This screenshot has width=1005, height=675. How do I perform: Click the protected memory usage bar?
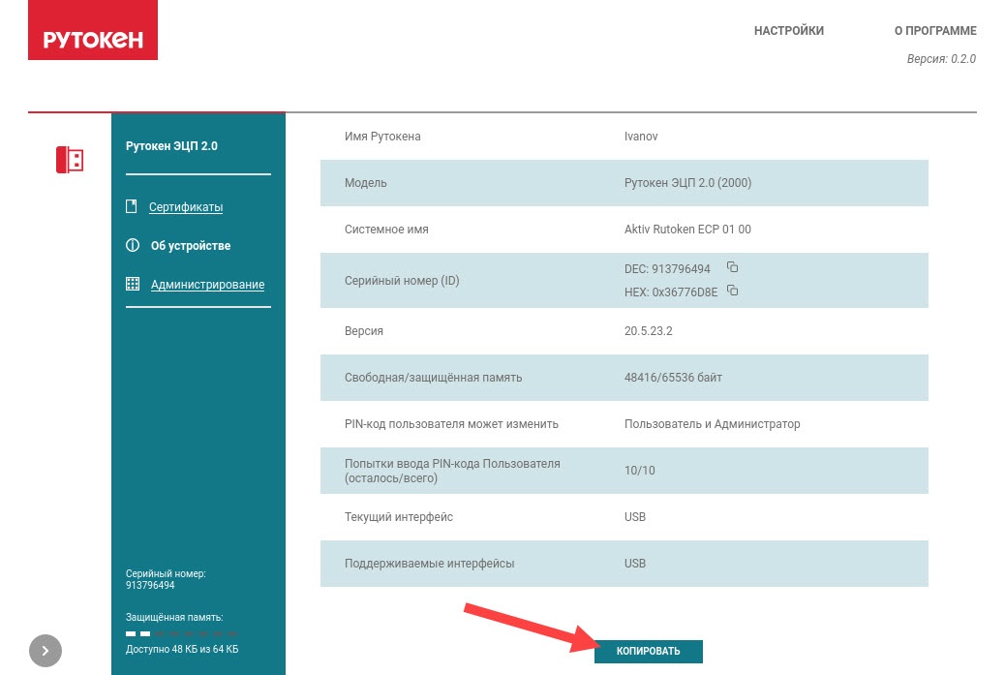(181, 633)
